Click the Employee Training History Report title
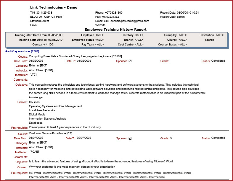This screenshot has height=181, width=233. point(115,30)
